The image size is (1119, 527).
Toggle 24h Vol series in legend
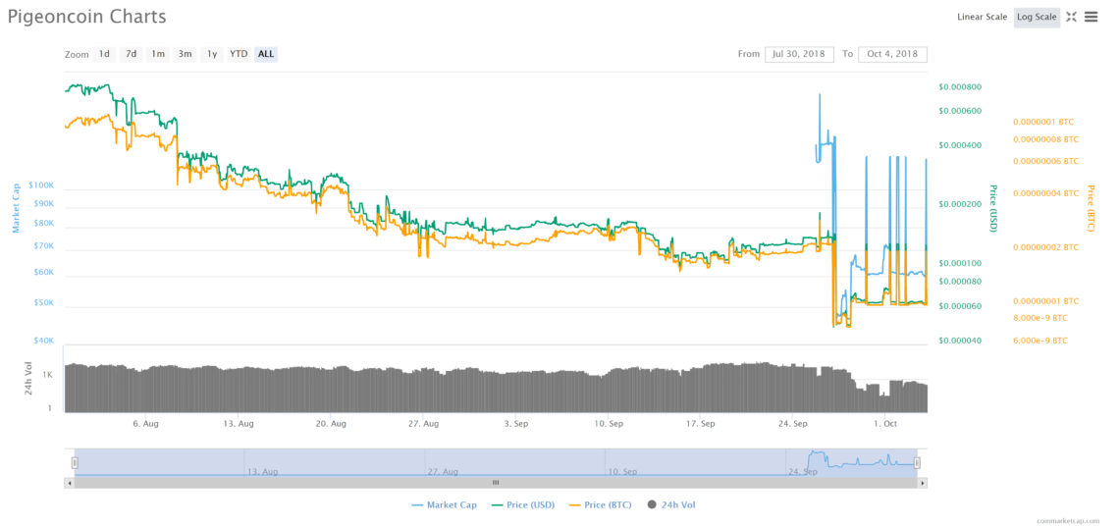(x=670, y=504)
